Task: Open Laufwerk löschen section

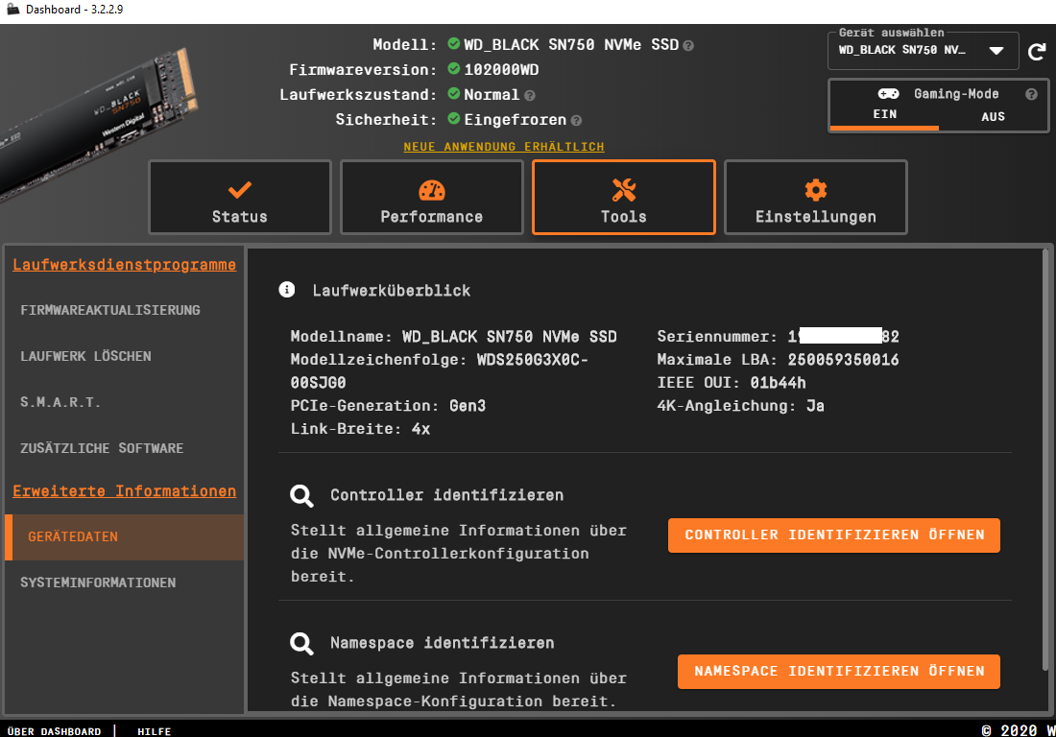Action: click(85, 356)
